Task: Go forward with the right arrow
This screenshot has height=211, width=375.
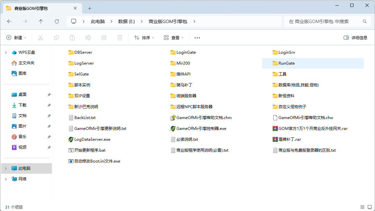Action: tap(25, 21)
